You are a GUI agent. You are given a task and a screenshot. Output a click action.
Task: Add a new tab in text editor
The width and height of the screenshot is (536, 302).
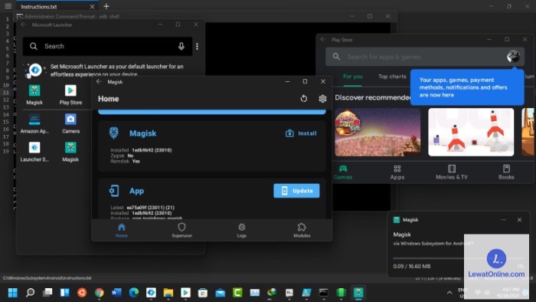(x=106, y=6)
